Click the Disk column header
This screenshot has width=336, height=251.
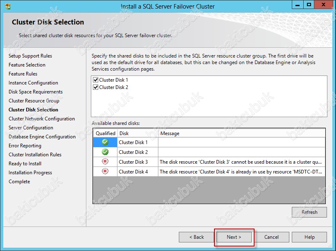point(138,133)
